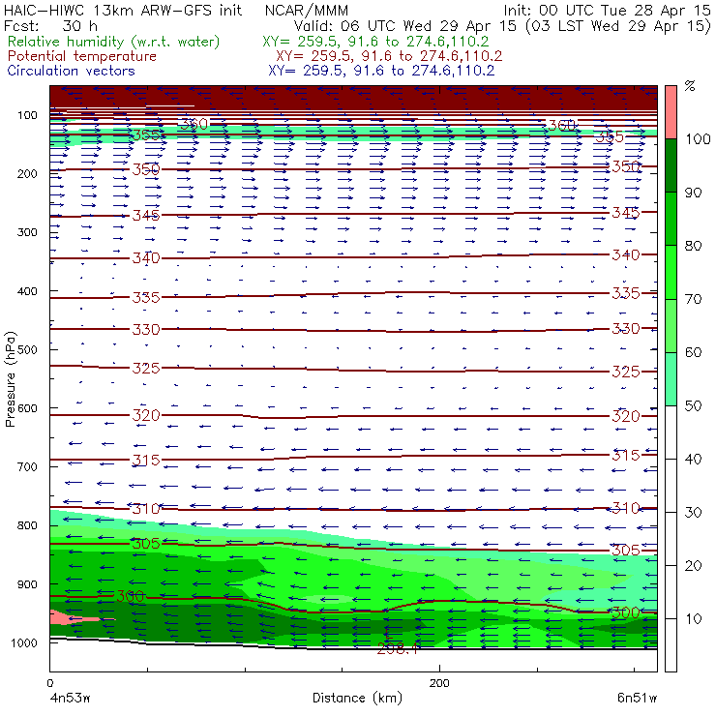
Task: Click the 'HAIC-HIWC 13km ARW-GFS init' title
Action: tap(123, 10)
